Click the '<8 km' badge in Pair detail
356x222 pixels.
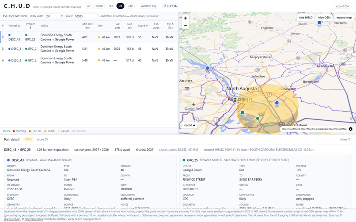[x=28, y=139]
